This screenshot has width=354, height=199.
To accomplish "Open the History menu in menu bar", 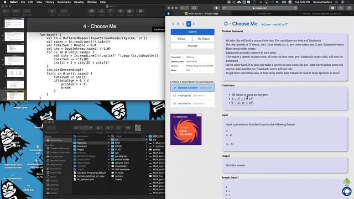I will 50,2.
